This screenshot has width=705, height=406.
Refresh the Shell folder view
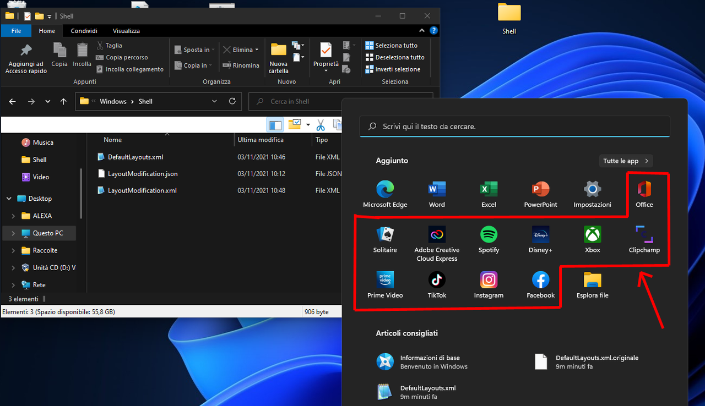point(232,101)
